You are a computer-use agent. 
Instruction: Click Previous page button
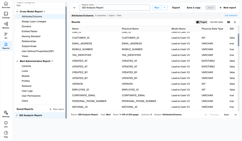pyautogui.click(x=214, y=115)
